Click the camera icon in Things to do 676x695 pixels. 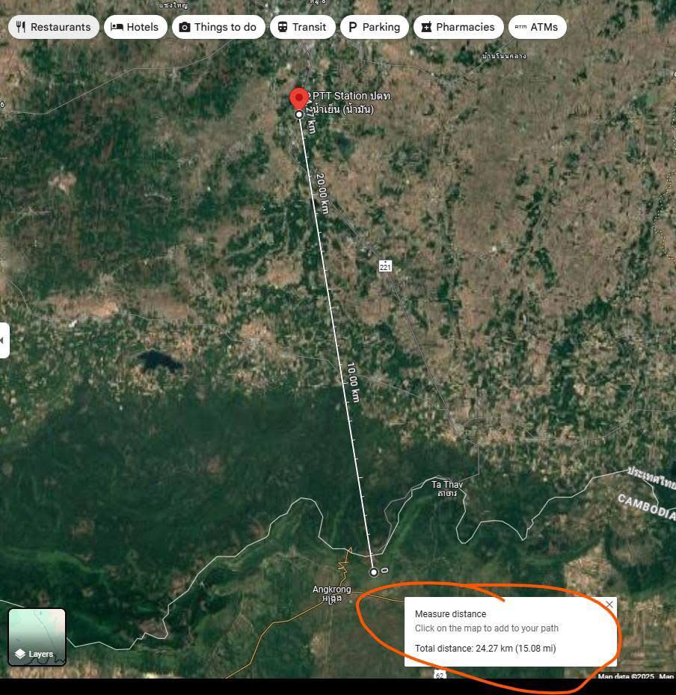(x=185, y=27)
